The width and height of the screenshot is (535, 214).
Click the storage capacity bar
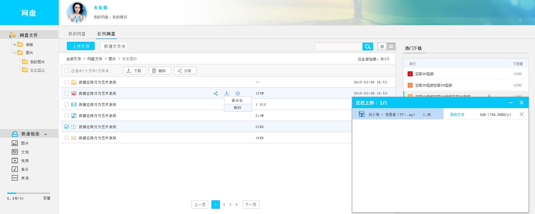tap(29, 193)
